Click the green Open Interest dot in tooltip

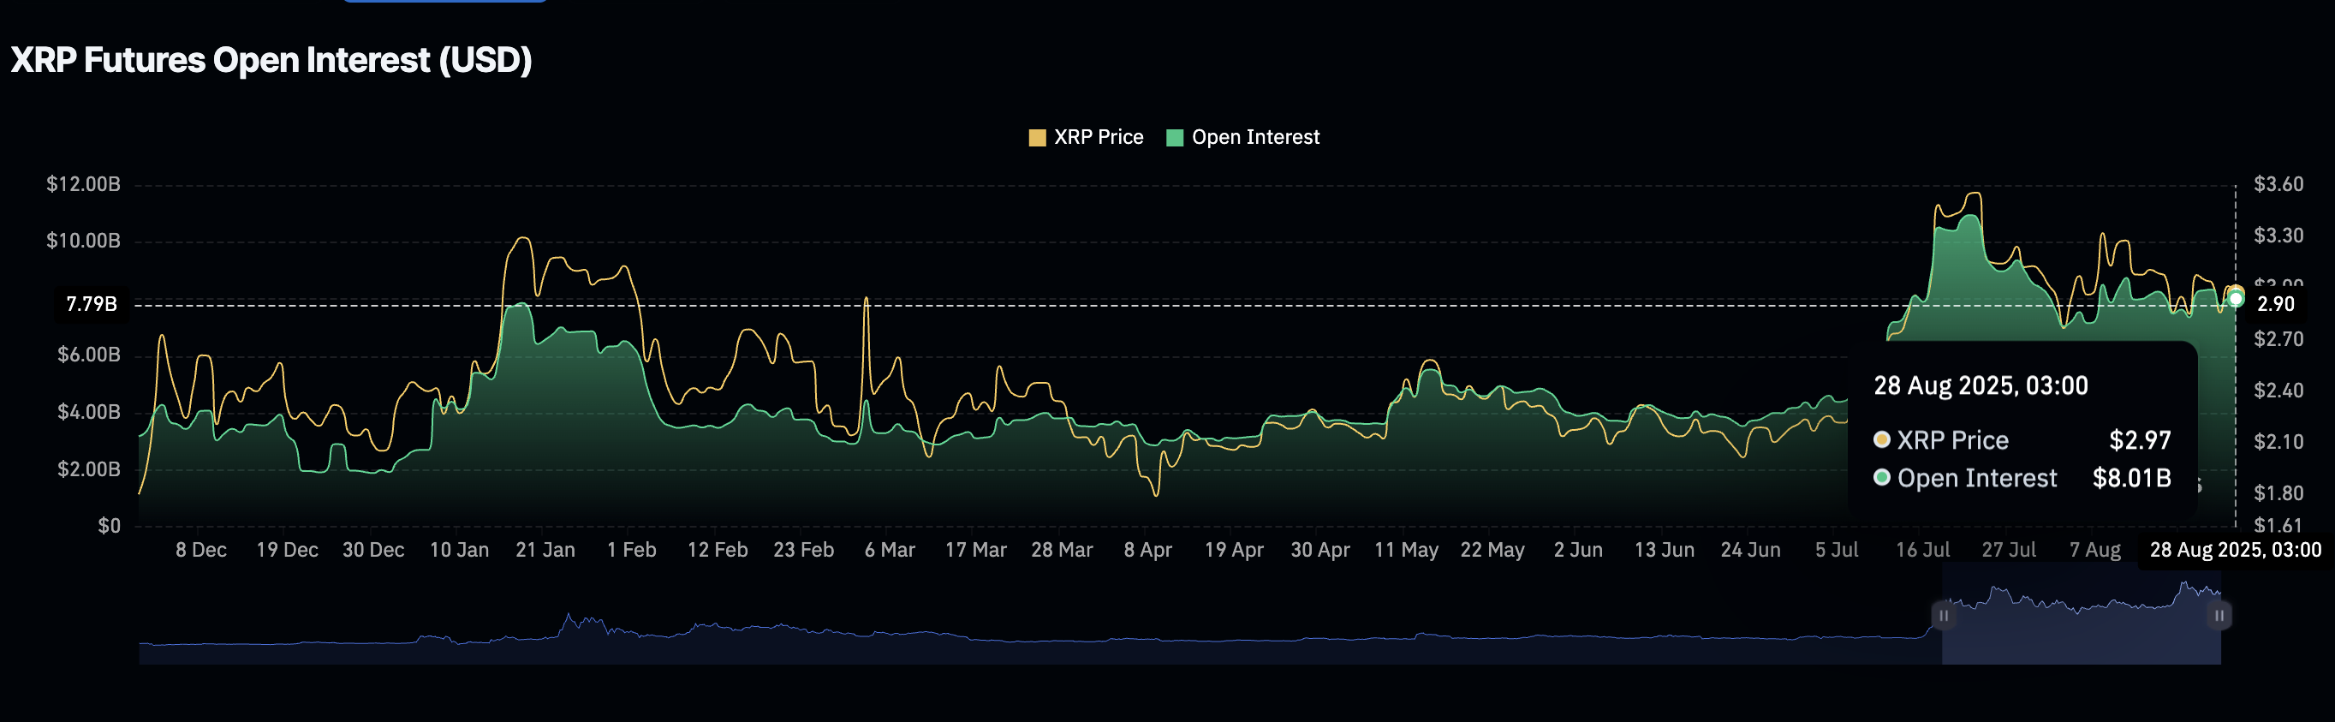point(1882,478)
